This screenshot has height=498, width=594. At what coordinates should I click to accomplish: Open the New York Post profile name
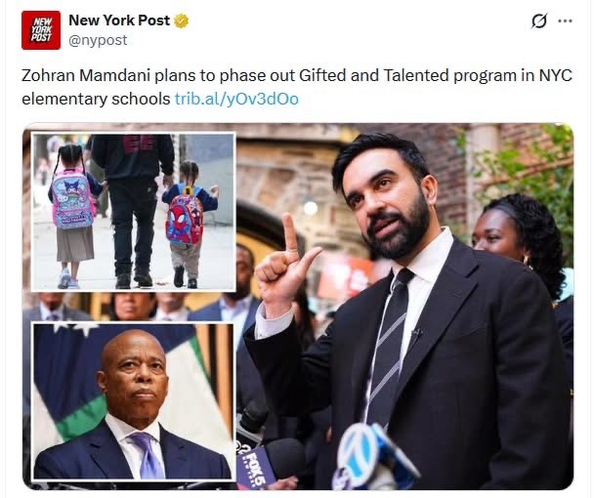[x=119, y=21]
